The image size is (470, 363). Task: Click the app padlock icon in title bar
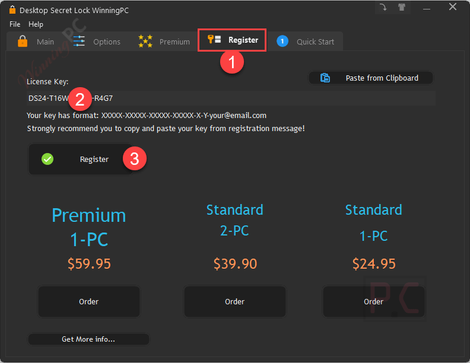click(12, 10)
